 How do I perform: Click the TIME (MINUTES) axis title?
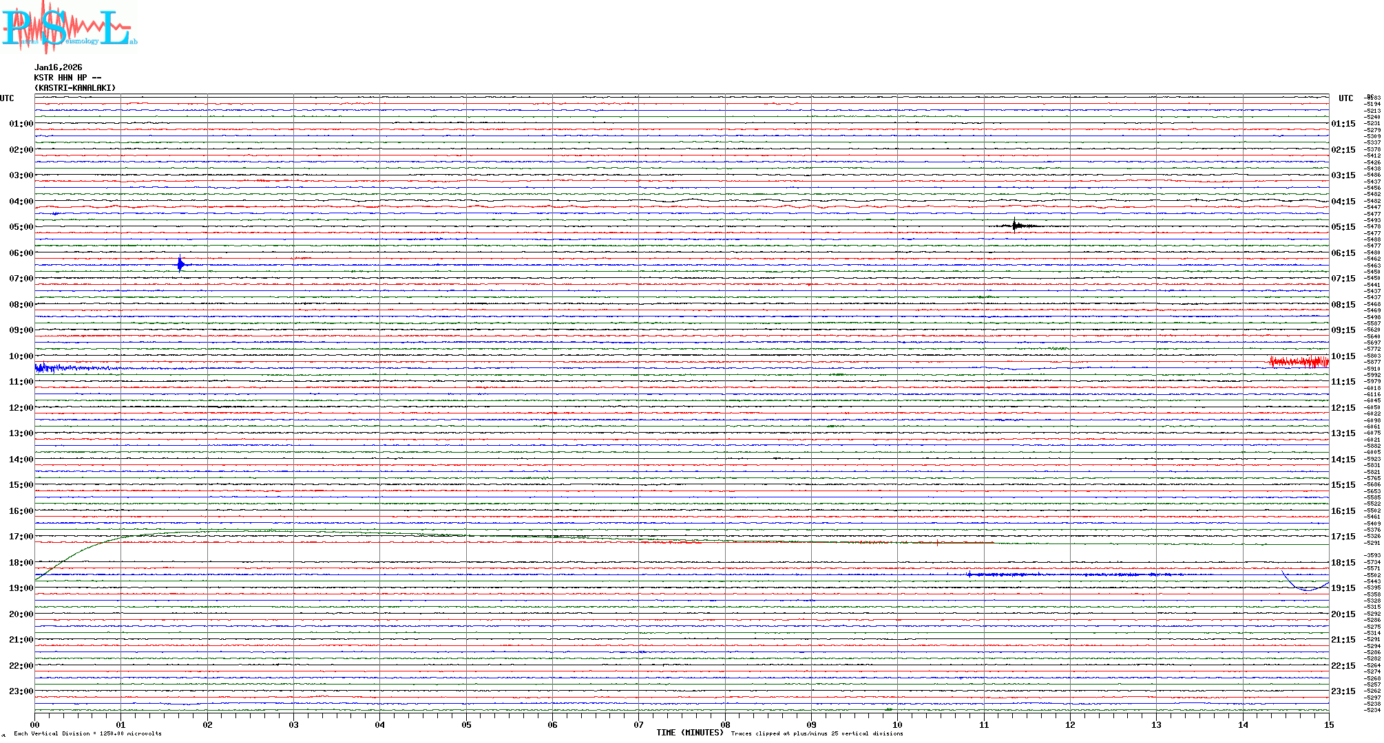pyautogui.click(x=690, y=733)
